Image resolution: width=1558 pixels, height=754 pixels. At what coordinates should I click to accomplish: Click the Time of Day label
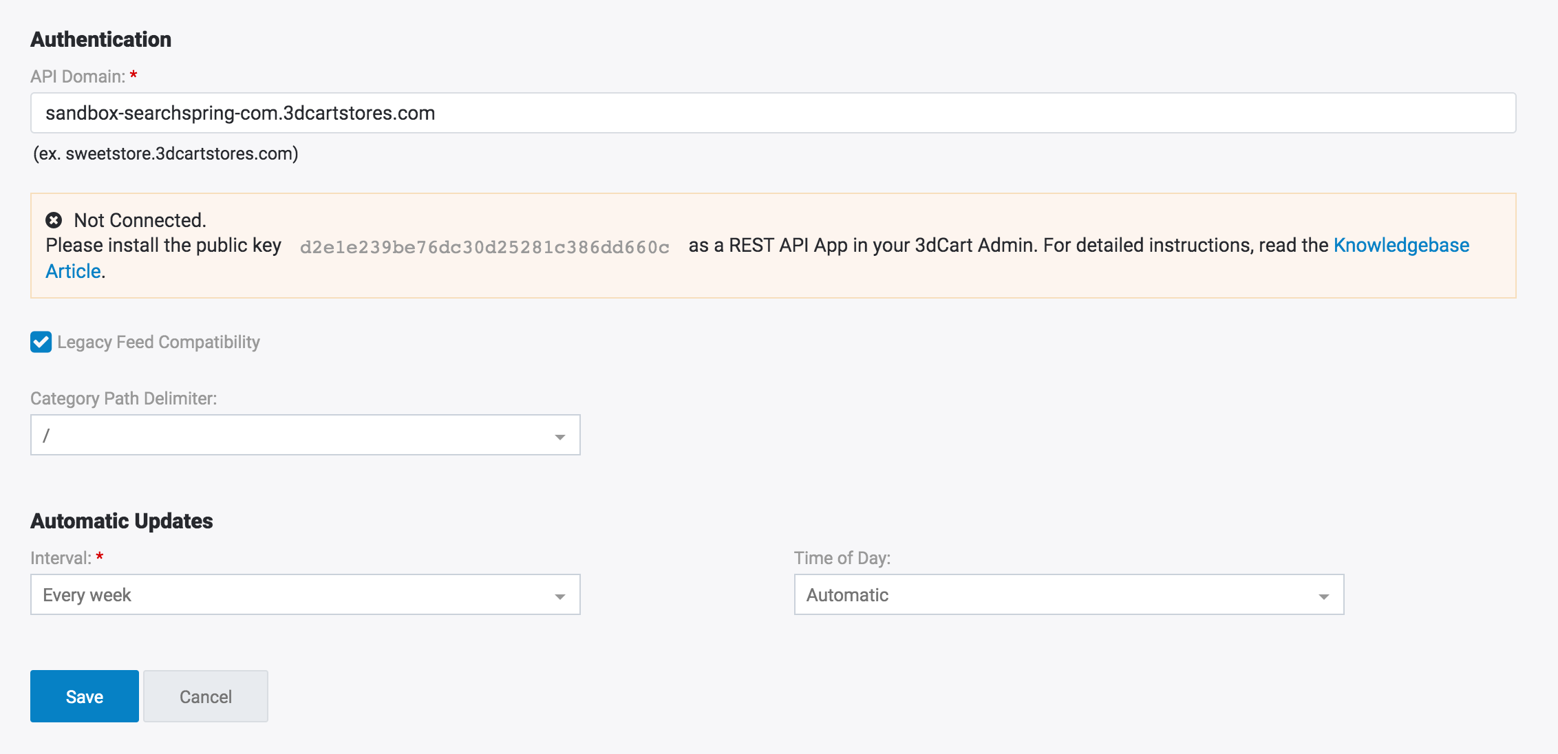point(842,558)
